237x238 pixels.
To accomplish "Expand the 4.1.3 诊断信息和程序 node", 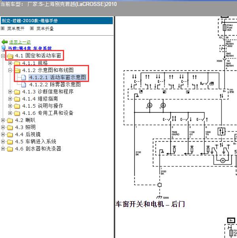I will [10, 92].
